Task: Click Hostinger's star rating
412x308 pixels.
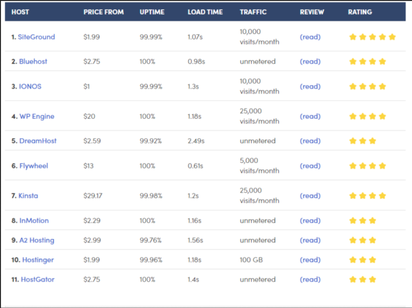Action: 363,260
